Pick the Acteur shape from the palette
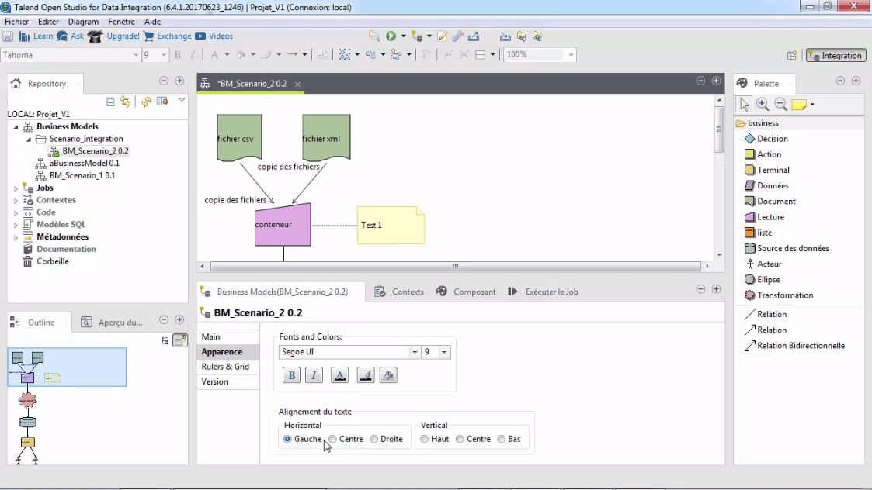 769,264
